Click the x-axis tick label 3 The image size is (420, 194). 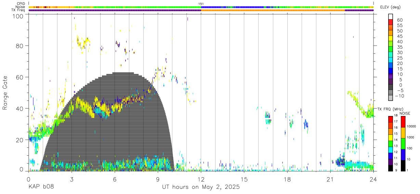coord(71,179)
